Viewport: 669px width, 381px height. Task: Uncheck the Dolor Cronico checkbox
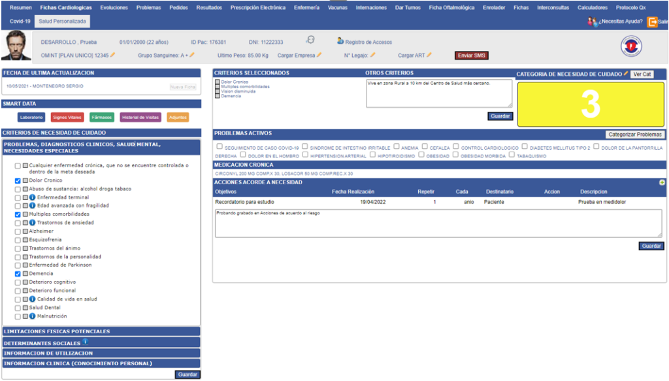[18, 180]
